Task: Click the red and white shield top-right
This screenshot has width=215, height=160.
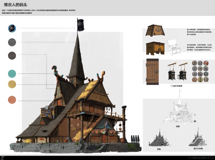Action: pyautogui.click(x=206, y=63)
